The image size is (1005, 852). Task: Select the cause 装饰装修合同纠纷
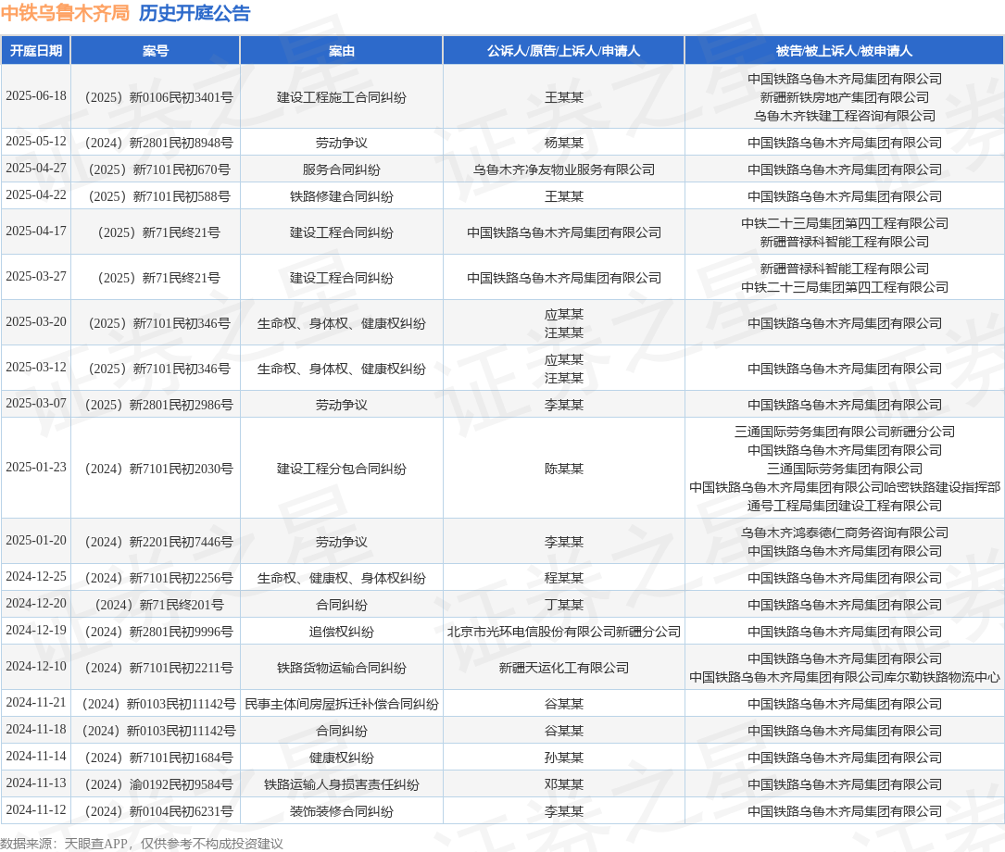pyautogui.click(x=342, y=811)
